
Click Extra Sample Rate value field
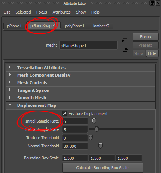(75, 129)
